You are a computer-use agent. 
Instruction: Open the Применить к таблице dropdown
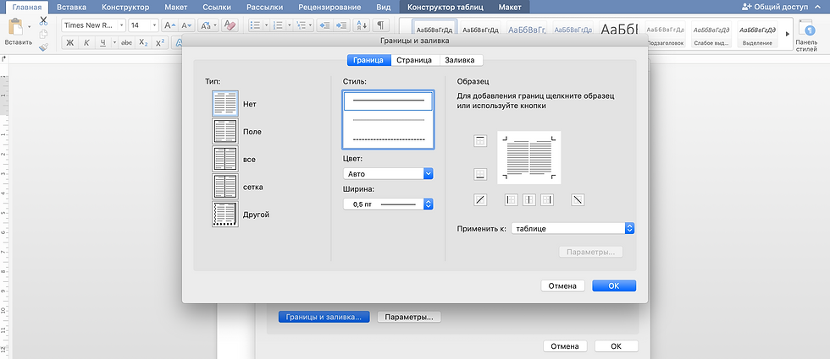573,229
